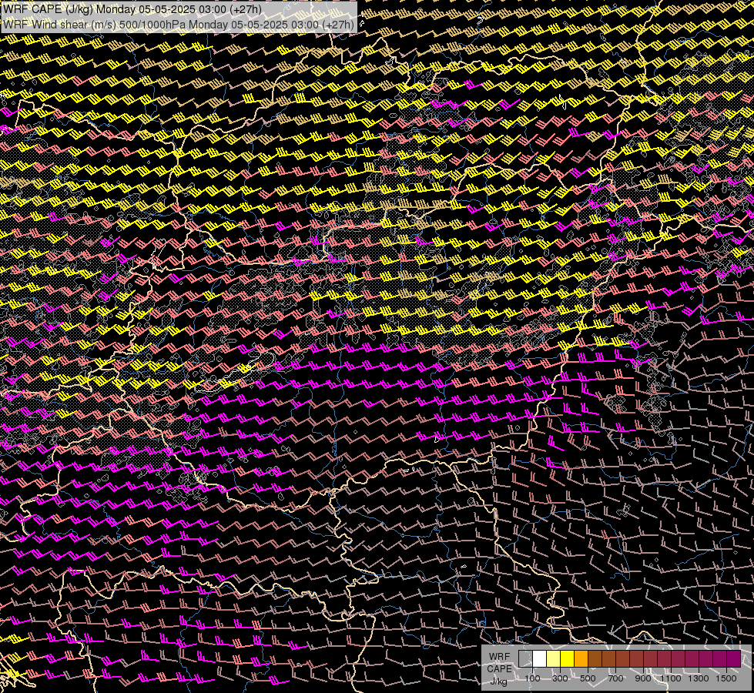Click the WRF Wind shear title line
Viewport: 754px width, 693px height.
coord(179,24)
